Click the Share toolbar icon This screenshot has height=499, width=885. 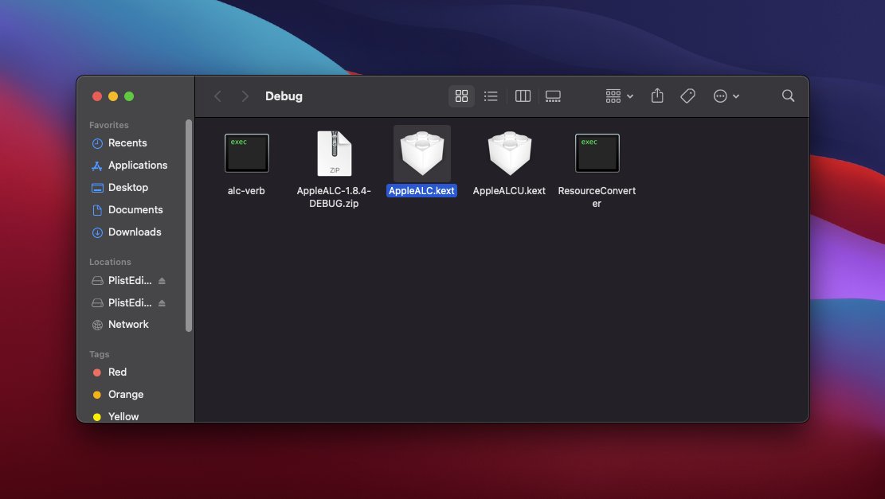(x=657, y=96)
